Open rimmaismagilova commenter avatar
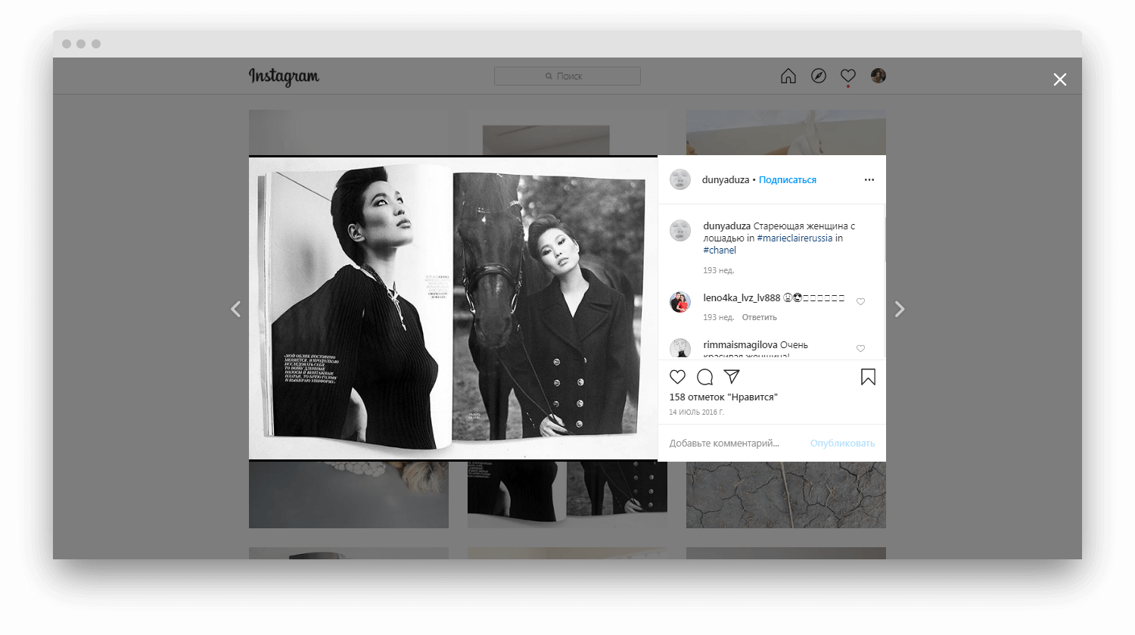Viewport: 1135px width, 635px height. [x=680, y=348]
